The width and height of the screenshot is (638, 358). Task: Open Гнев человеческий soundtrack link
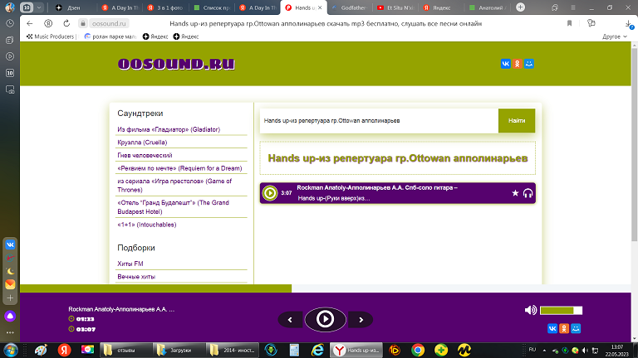145,156
